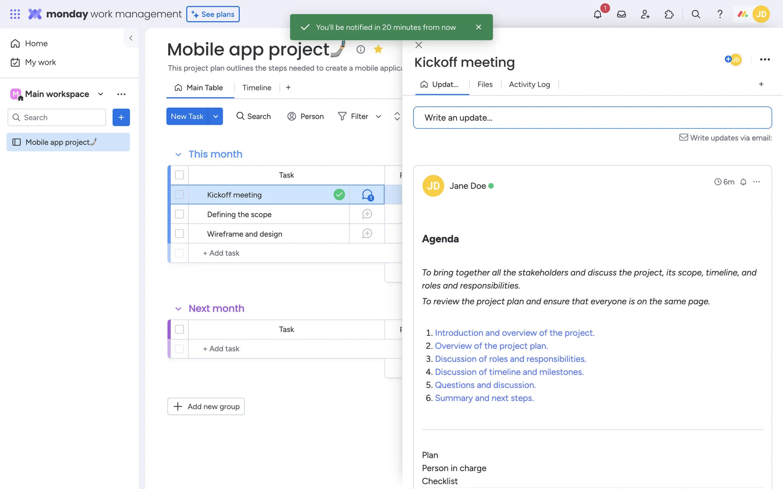Click Add new group button

coord(206,406)
